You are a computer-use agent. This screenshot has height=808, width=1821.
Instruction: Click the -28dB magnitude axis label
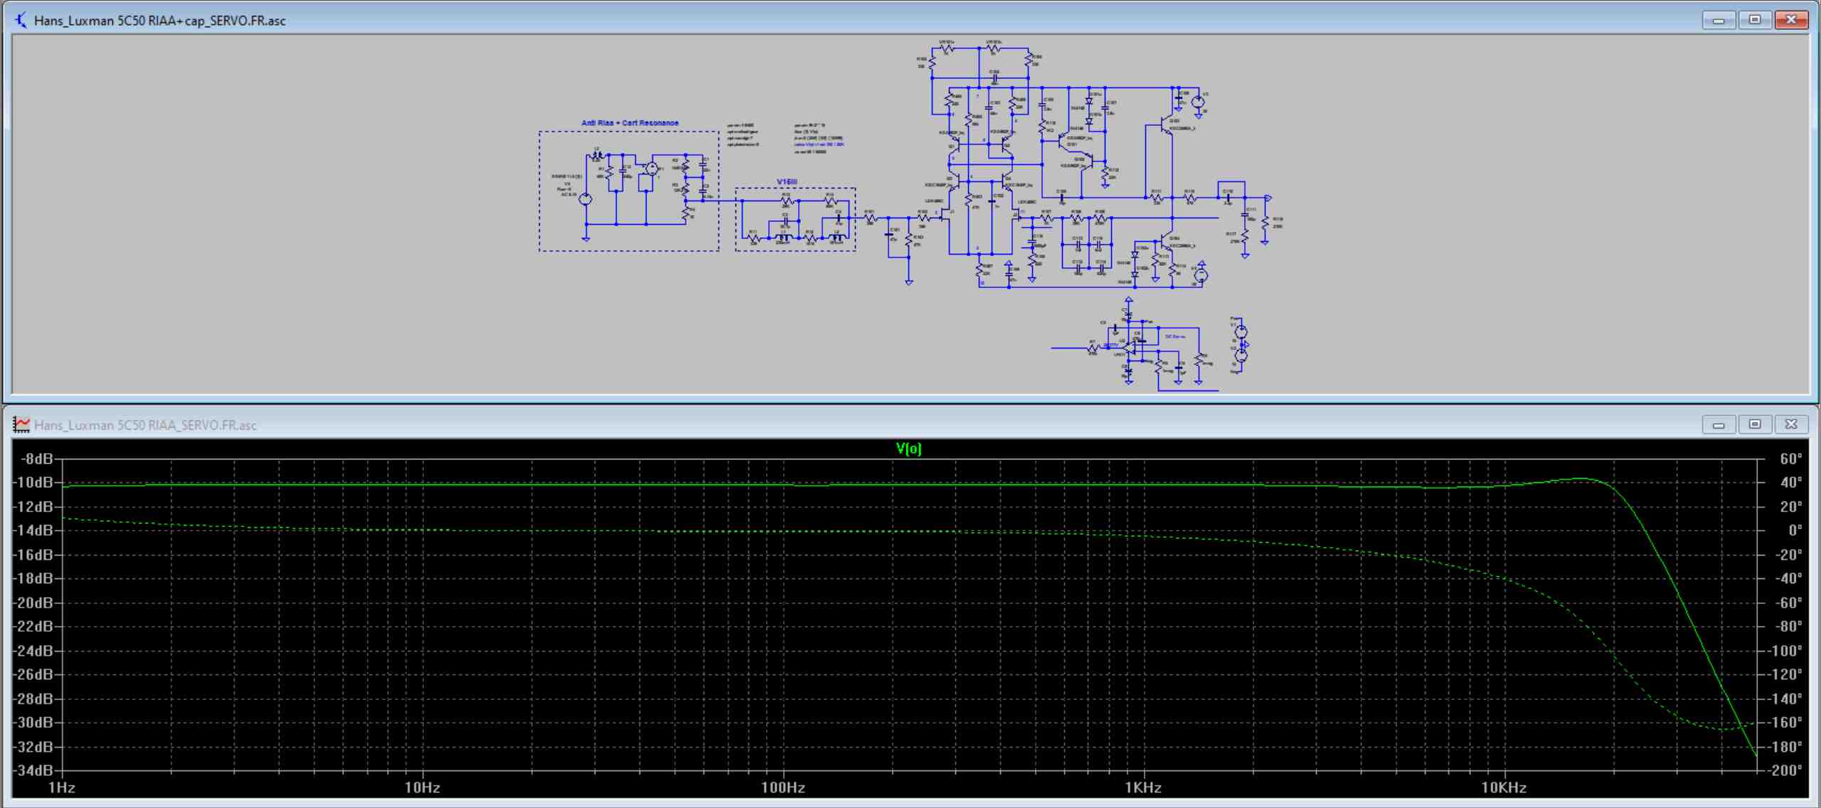tap(33, 698)
